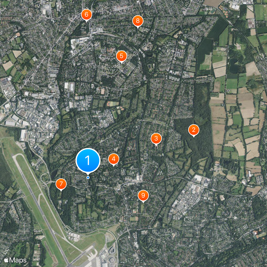Open the orange pin labeled 3
The height and width of the screenshot is (267, 267).
156,139
